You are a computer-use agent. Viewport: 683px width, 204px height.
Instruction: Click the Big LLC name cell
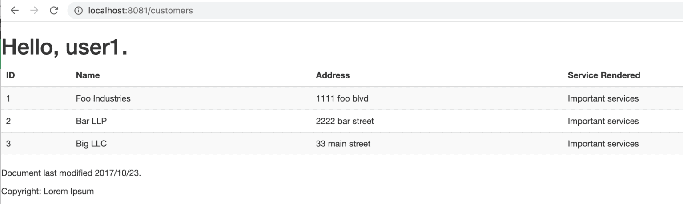91,144
